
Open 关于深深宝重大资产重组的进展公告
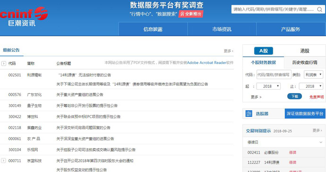85,139
